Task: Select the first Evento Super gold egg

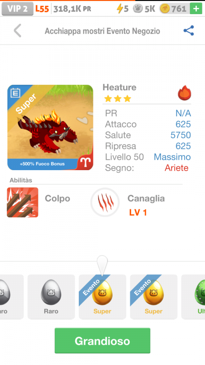Action: tap(102, 297)
